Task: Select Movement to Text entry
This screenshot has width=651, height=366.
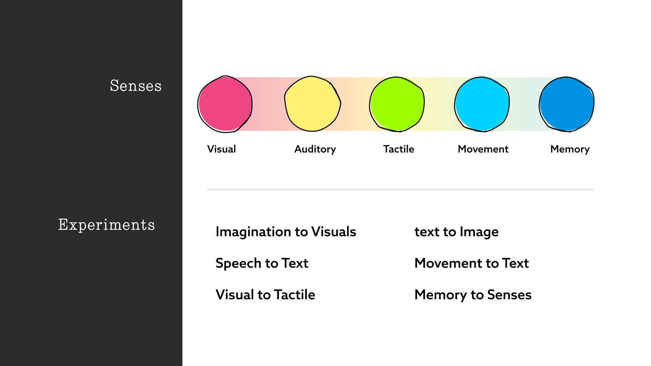Action: pos(472,263)
